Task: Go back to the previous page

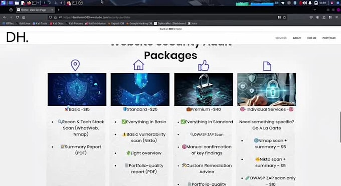Action: 5,17
